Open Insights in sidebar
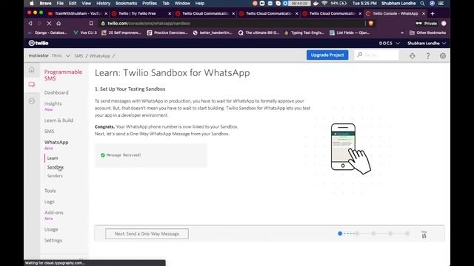The height and width of the screenshot is (266, 474). [x=53, y=103]
